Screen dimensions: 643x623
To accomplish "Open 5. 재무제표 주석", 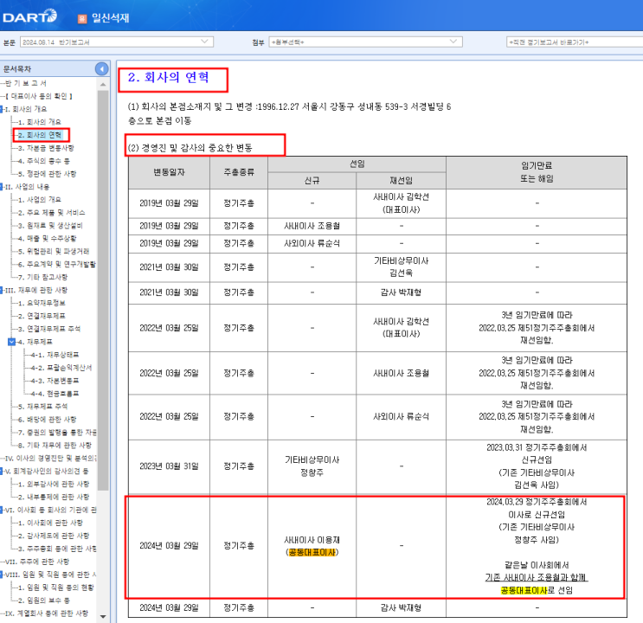I will [42, 407].
